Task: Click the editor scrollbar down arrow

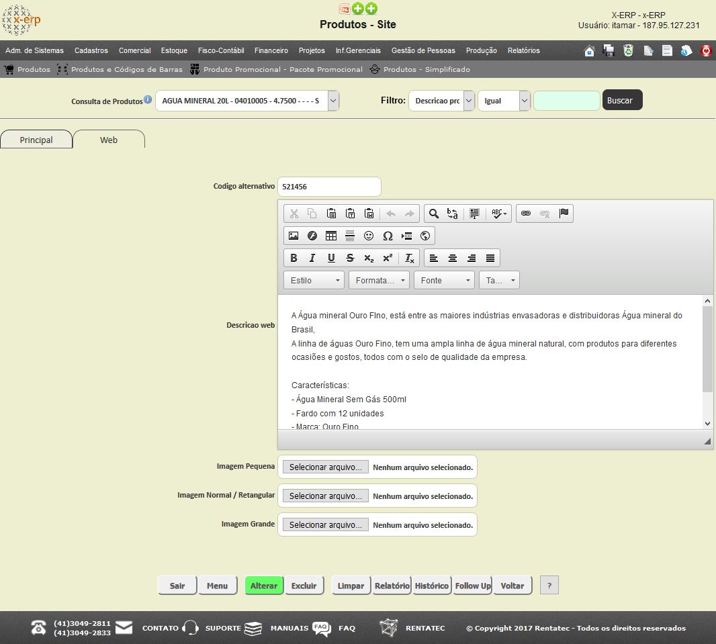Action: [707, 424]
